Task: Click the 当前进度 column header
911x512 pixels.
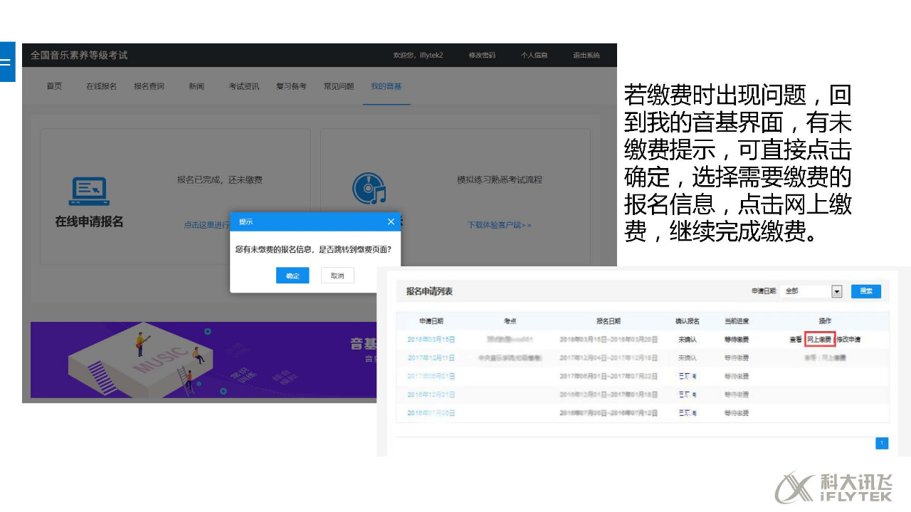Action: 737,321
